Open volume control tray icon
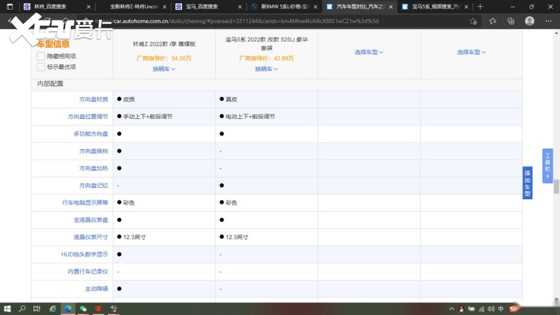This screenshot has width=560, height=315. tap(491, 309)
